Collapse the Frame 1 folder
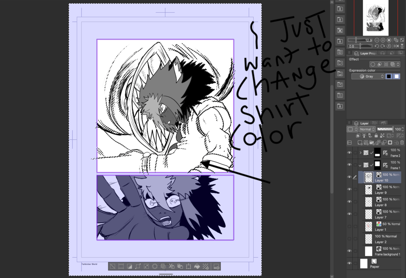This screenshot has height=278, width=406. 360,165
